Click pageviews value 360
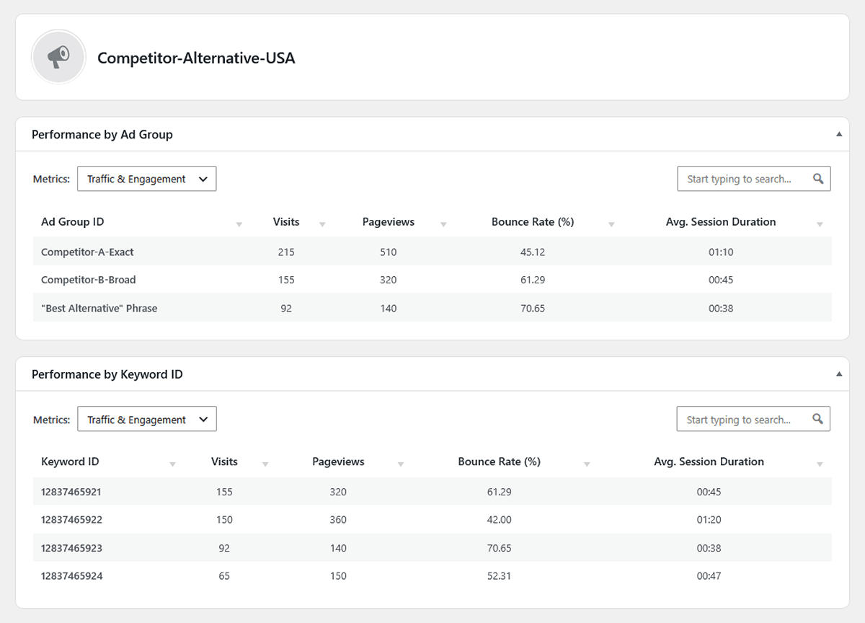 pyautogui.click(x=338, y=520)
